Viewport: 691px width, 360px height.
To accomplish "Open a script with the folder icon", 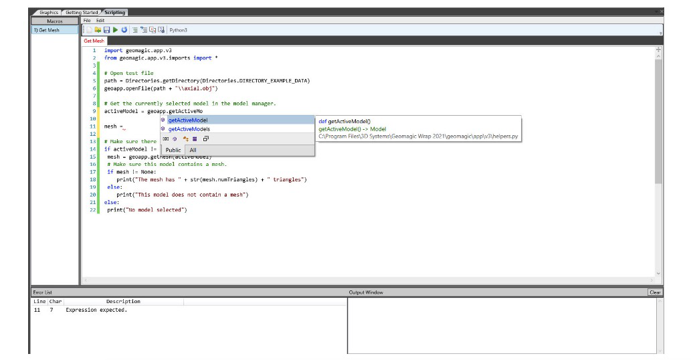I will 98,30.
